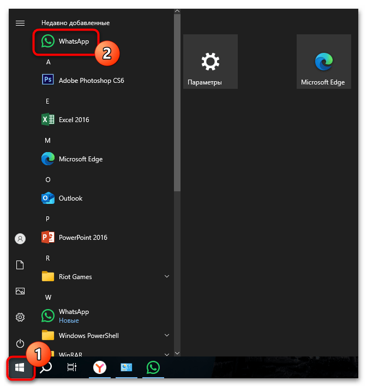This screenshot has height=387, width=367.
Task: Expand the WinRAR folder chevron
Action: click(x=167, y=354)
